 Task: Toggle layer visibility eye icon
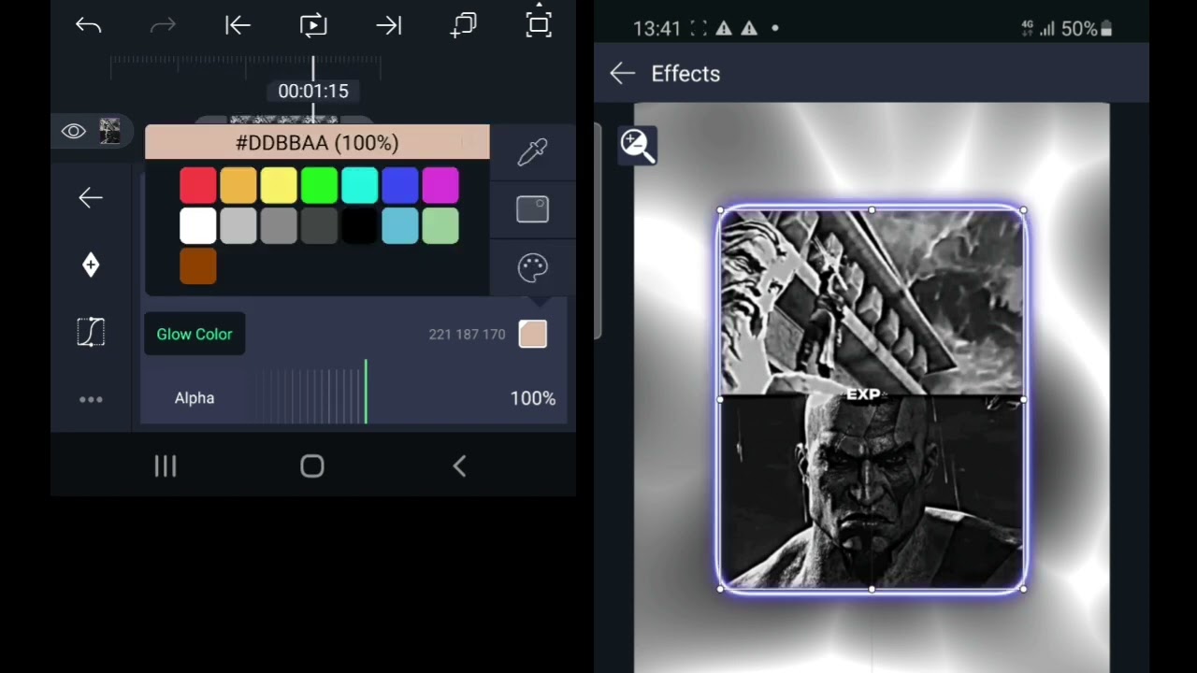pos(74,132)
